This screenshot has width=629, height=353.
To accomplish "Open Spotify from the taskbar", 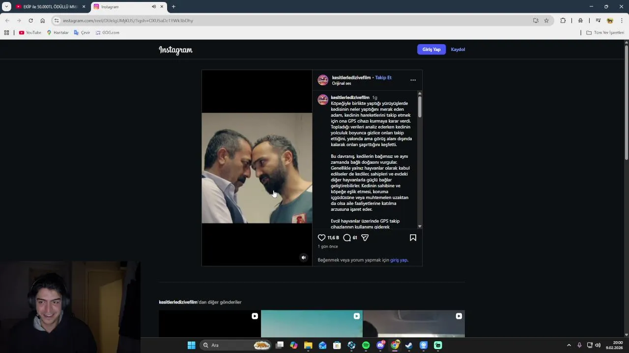I will [366, 345].
